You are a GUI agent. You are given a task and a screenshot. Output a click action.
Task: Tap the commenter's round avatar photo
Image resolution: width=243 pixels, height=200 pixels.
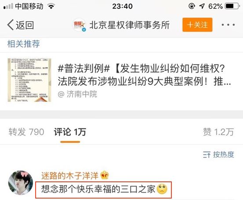(21, 182)
